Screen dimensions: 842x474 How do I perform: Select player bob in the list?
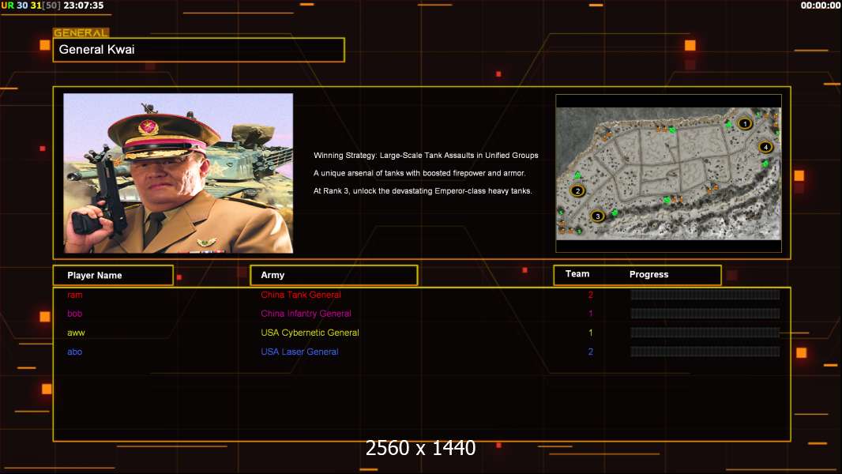75,314
